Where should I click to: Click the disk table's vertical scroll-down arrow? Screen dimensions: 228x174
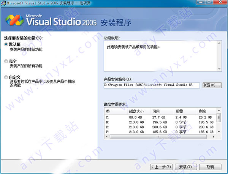(219, 132)
